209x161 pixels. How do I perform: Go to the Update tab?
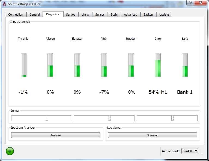[x=164, y=15]
